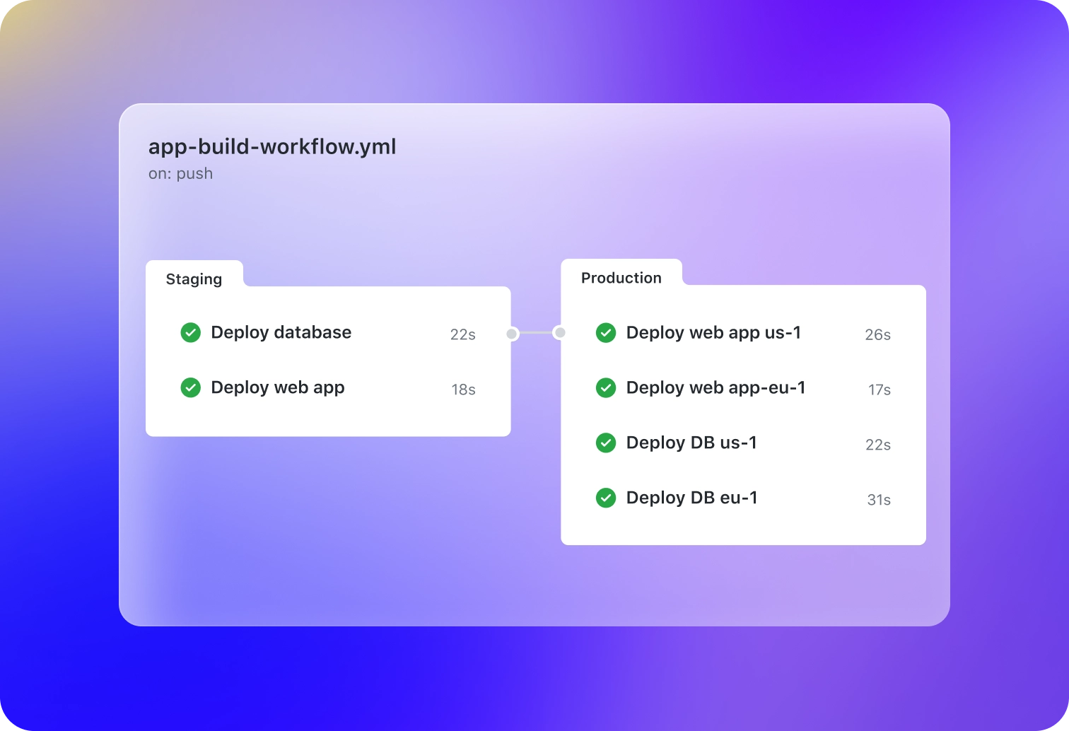The height and width of the screenshot is (731, 1069).
Task: Select the Production group tab
Action: [621, 278]
